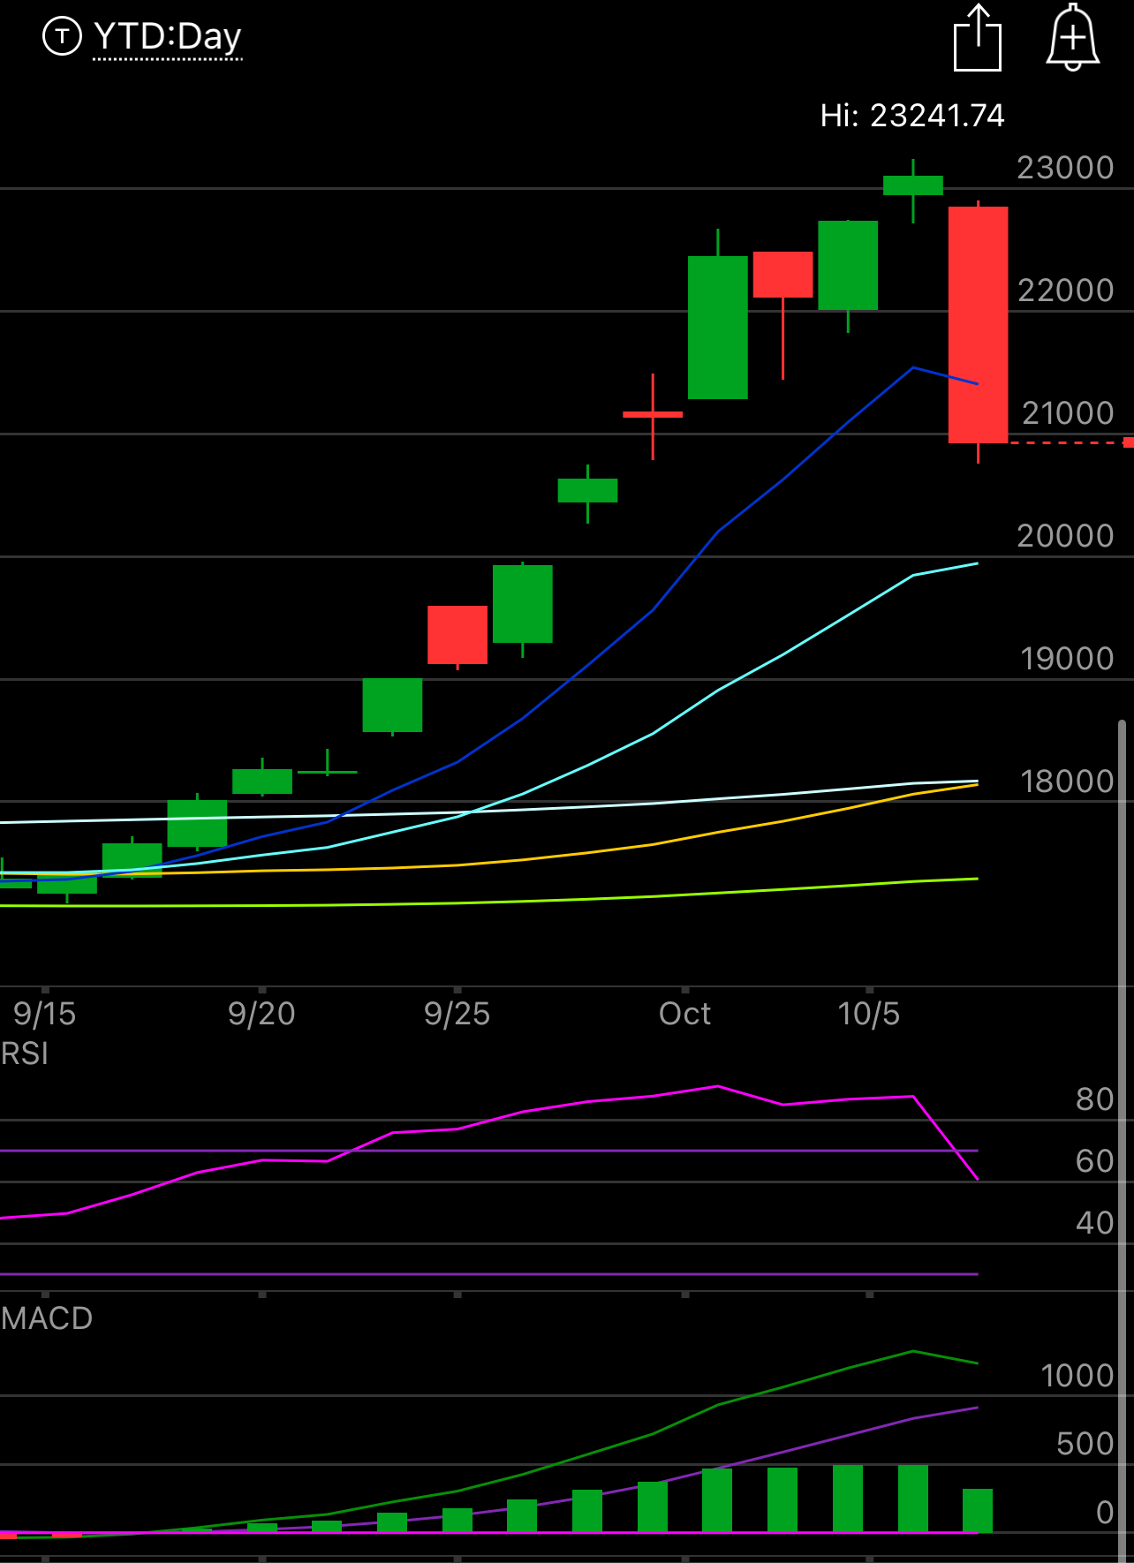Select the red doji candle near 21000
This screenshot has height=1563, width=1134.
pyautogui.click(x=653, y=415)
